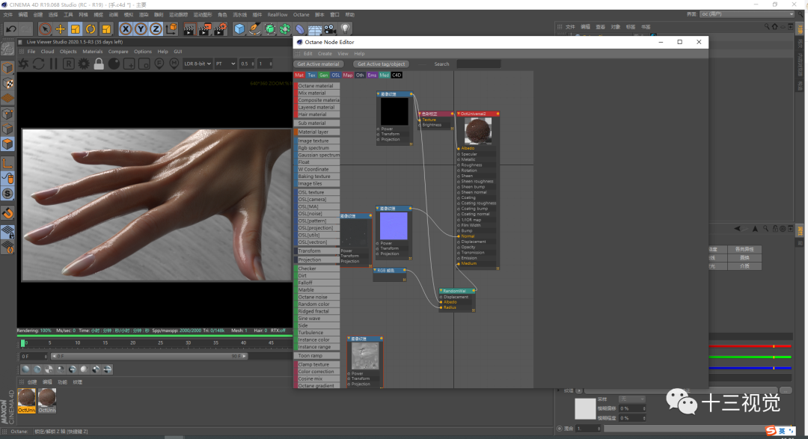The image size is (808, 439).
Task: Click the focus picker F pin icon
Action: [x=159, y=64]
